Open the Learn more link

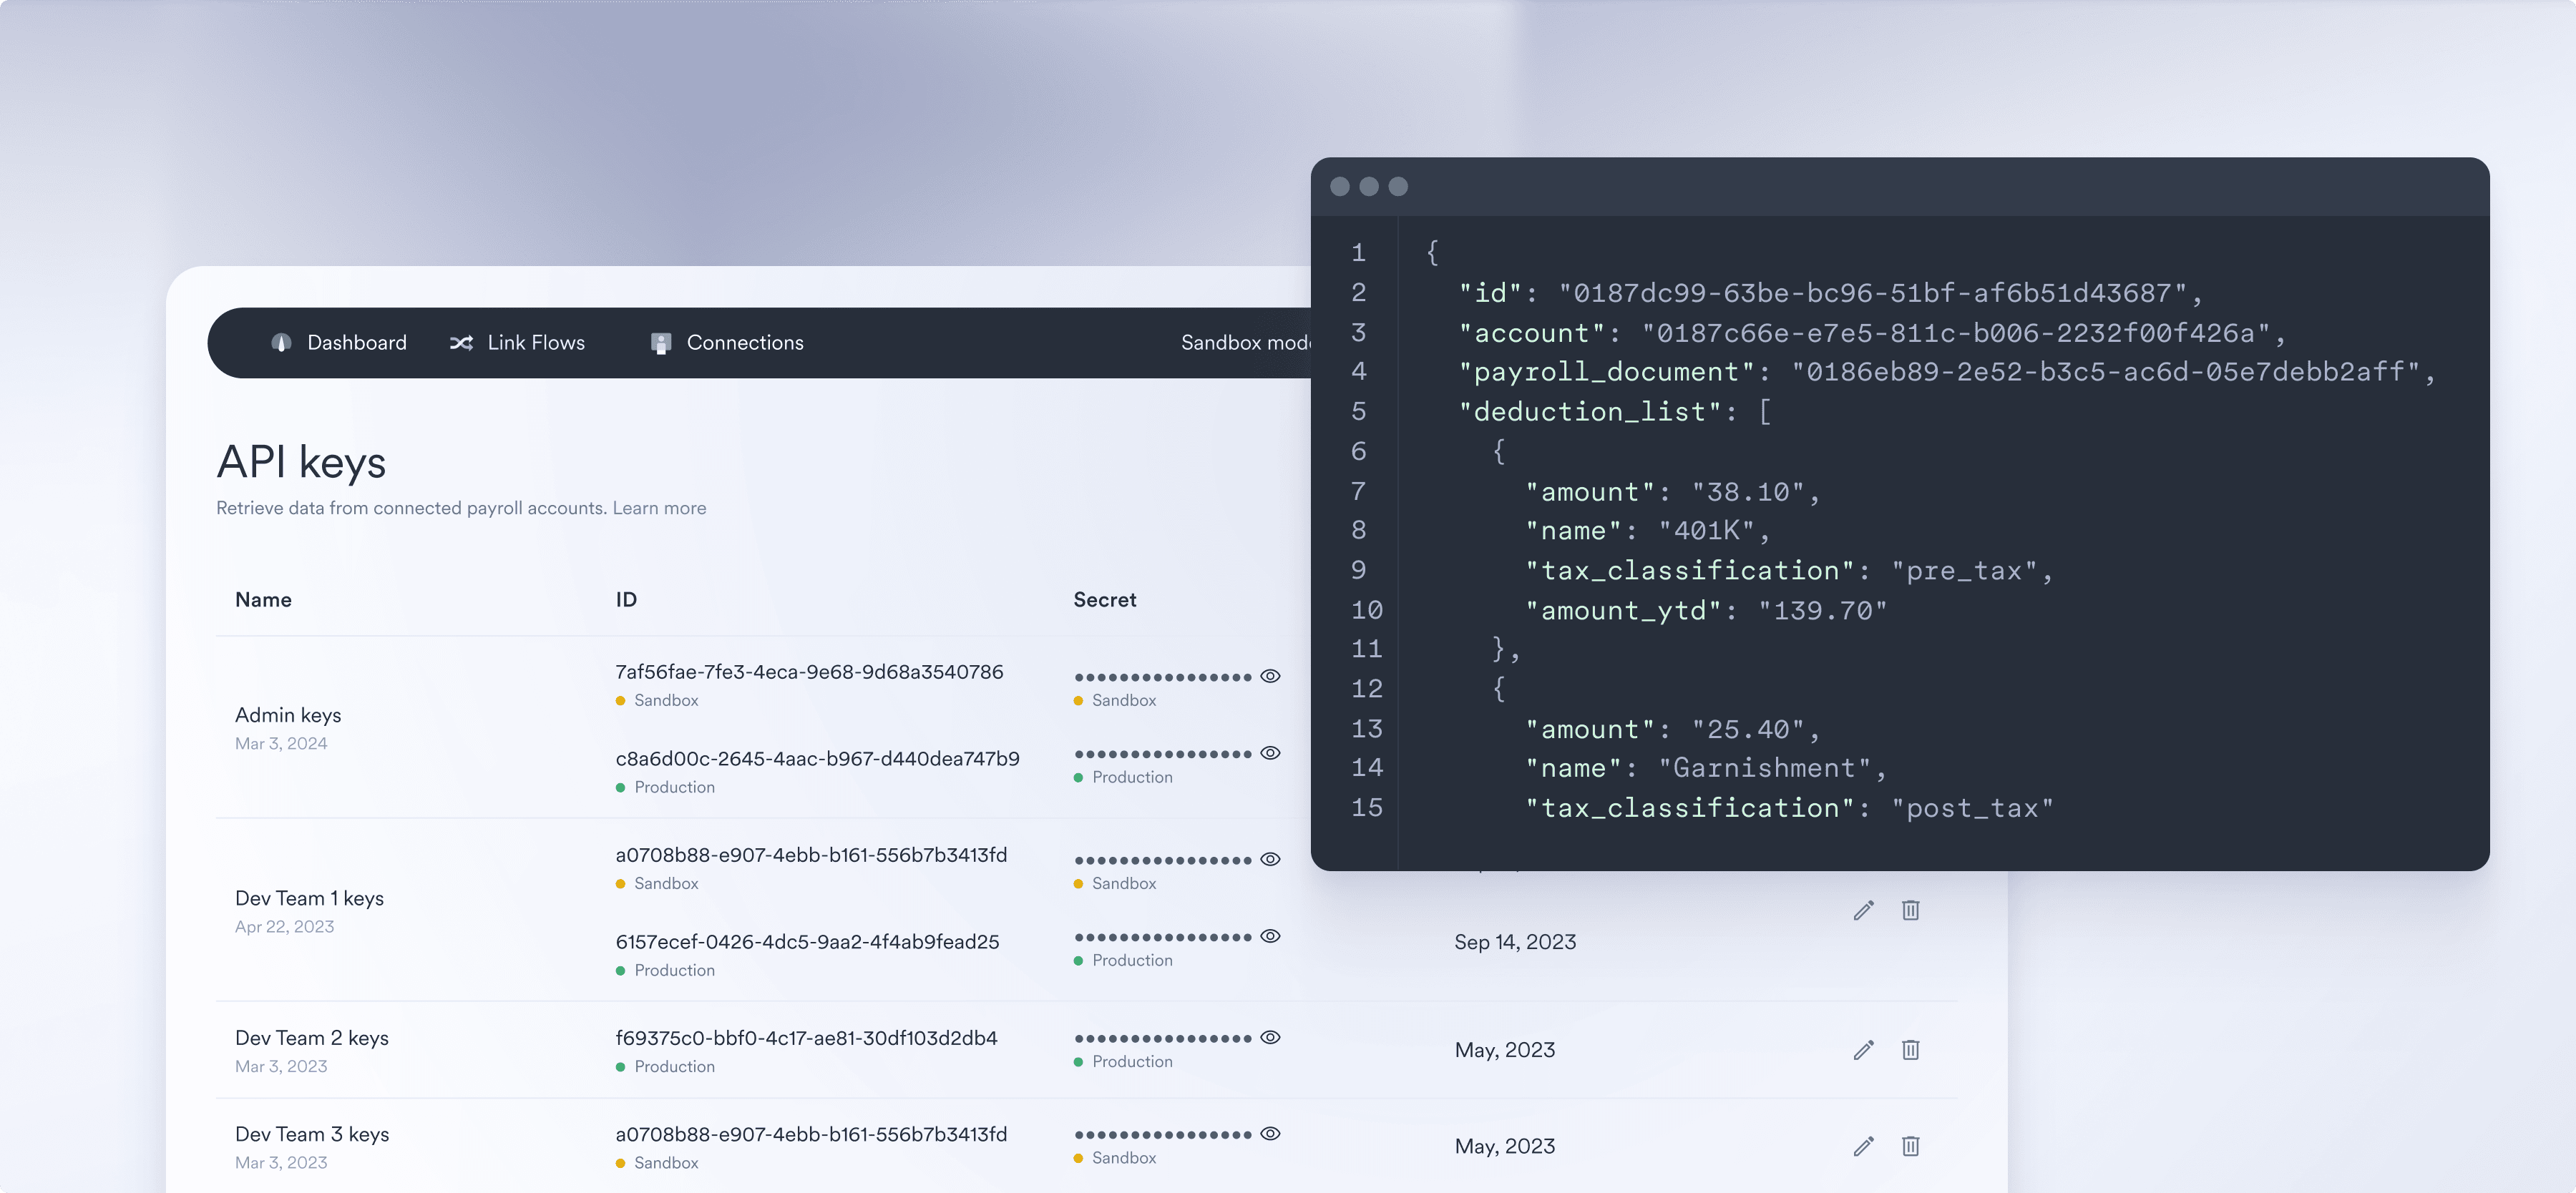click(659, 508)
